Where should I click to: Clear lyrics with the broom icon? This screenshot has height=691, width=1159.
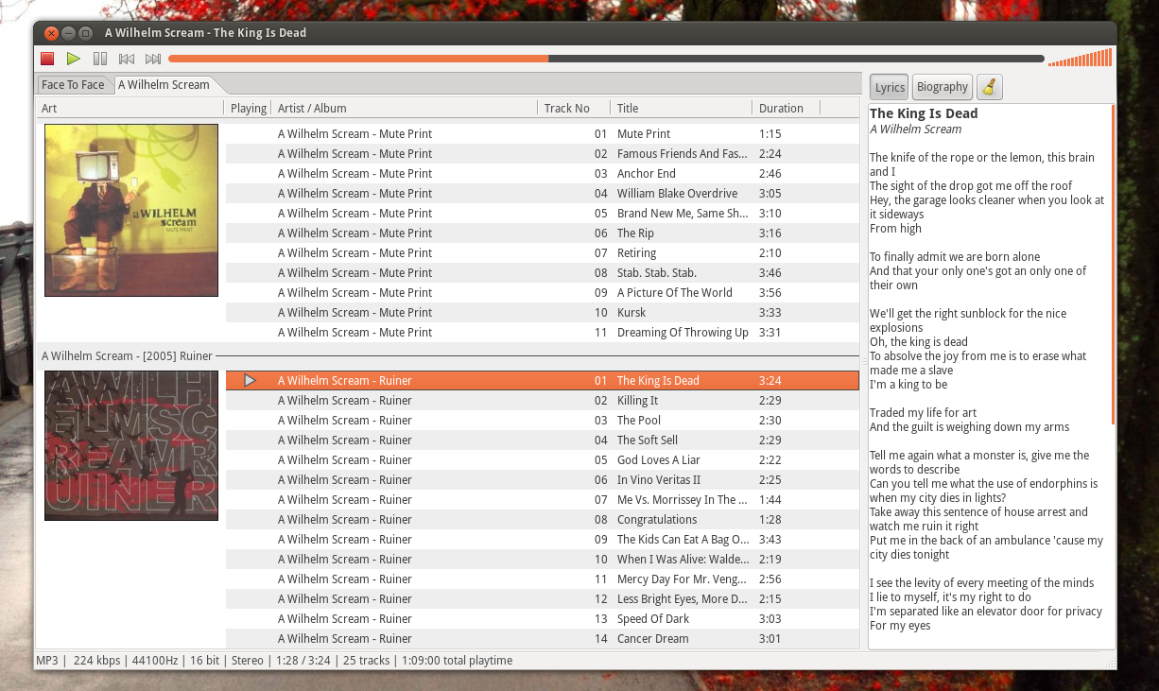point(990,87)
